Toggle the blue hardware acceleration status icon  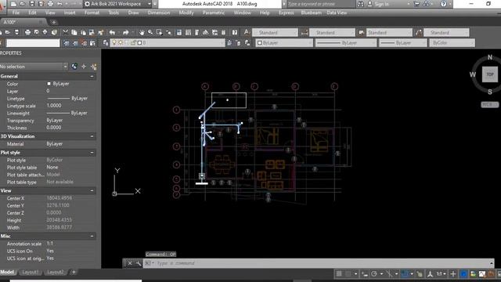(463, 274)
